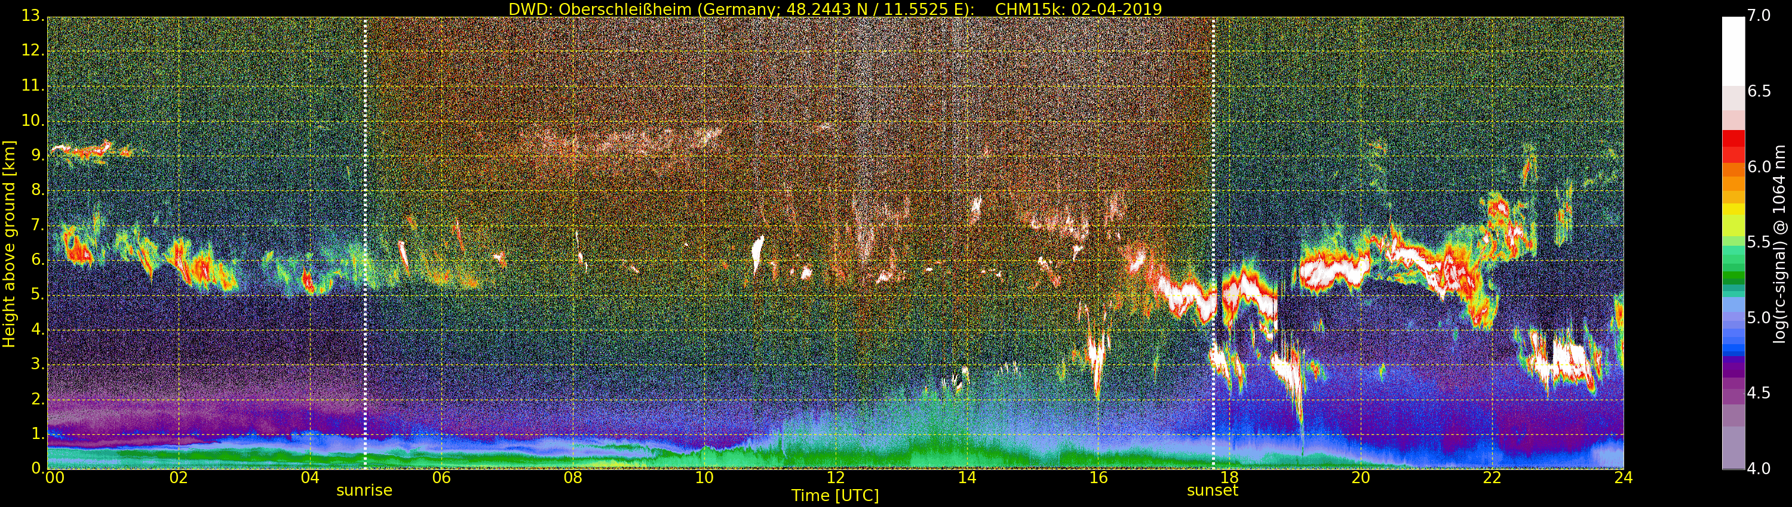This screenshot has height=507, width=1792.
Task: Click the colorbar tick label '6.0'
Action: pos(1759,166)
